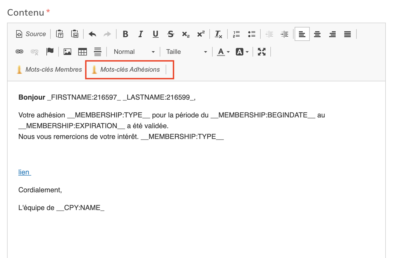Open the Mots-clés Adhésions menu
The image size is (395, 258).
point(126,69)
